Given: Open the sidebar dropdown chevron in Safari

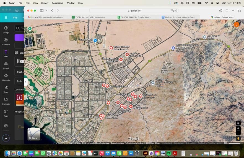Looking at the screenshot, I should (x=46, y=10).
